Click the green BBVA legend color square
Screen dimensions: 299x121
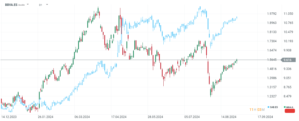point(285,107)
